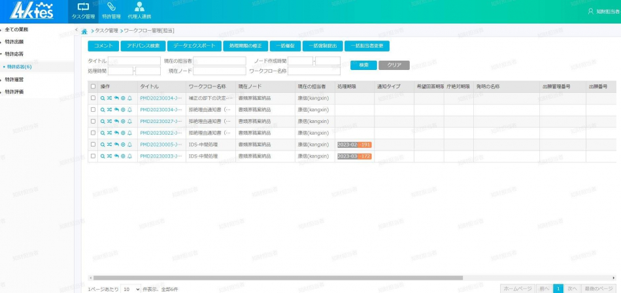
Task: Click the user icon beside 知財担当者
Action: pos(591,11)
